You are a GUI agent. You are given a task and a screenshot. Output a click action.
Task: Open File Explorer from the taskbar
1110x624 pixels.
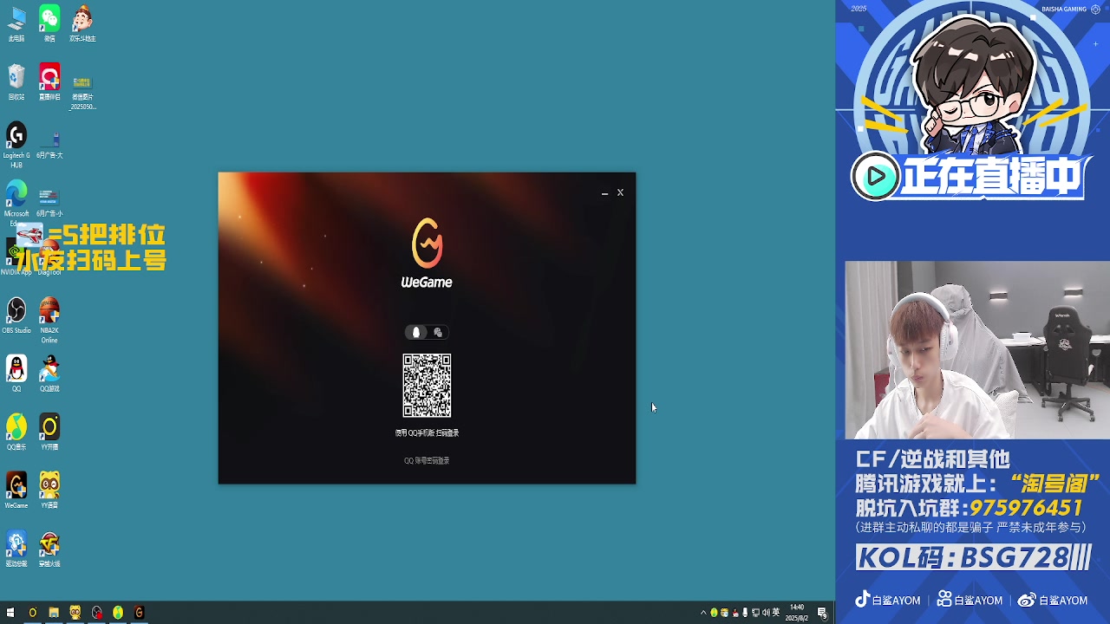(54, 613)
